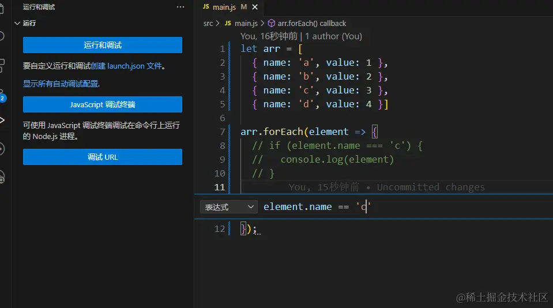Click the JS file icon in breadcrumb
Viewport: 553px width, 308px height.
click(x=228, y=23)
